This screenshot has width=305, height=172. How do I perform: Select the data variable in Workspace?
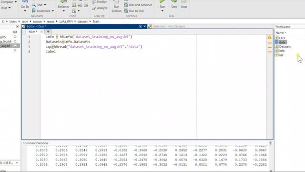pyautogui.click(x=282, y=43)
